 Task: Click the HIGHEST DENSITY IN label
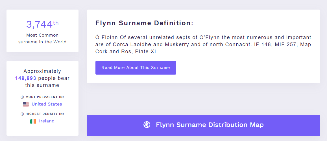[x=45, y=114]
